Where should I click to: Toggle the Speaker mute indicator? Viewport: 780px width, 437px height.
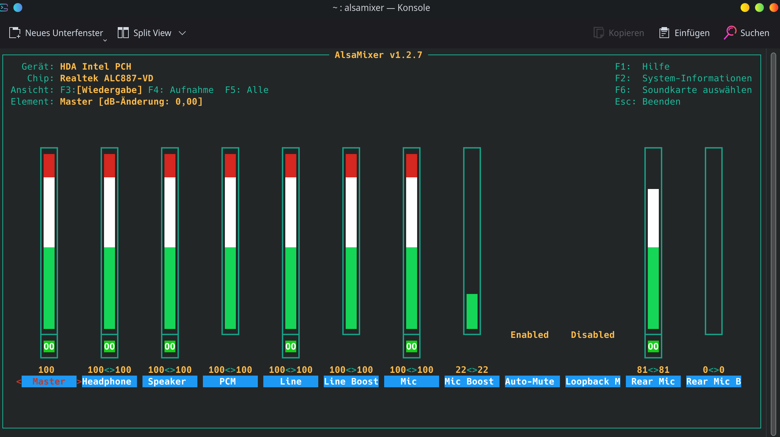170,346
